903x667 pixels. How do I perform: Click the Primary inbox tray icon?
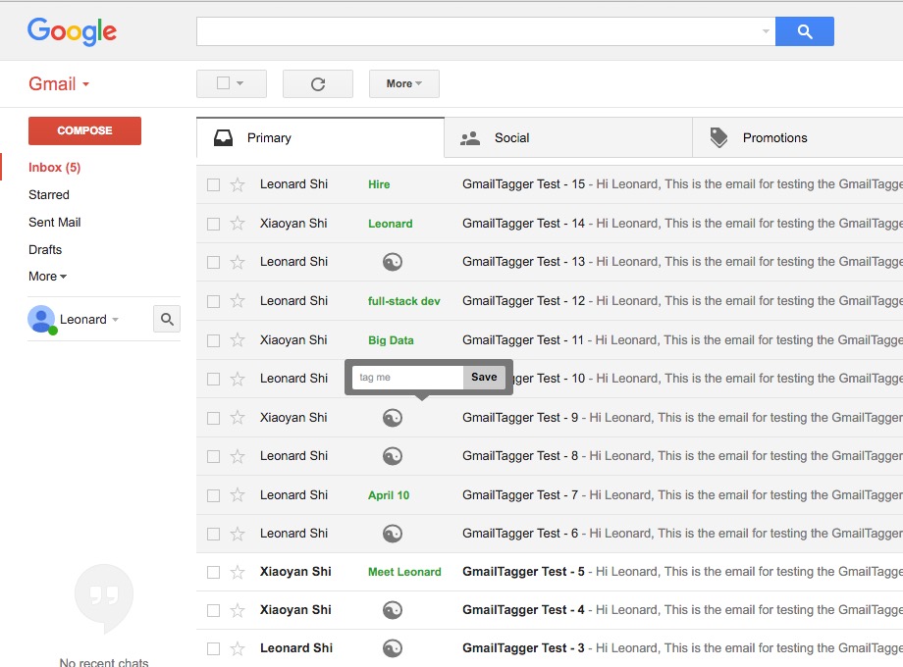(224, 138)
